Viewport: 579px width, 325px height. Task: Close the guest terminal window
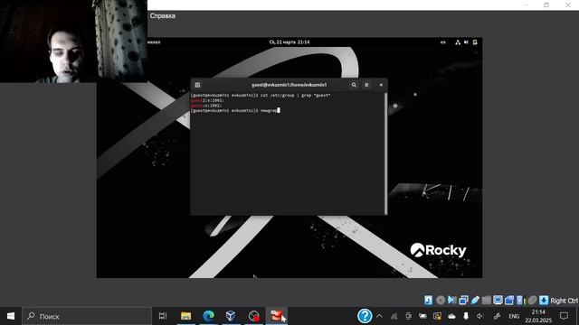pyautogui.click(x=381, y=85)
